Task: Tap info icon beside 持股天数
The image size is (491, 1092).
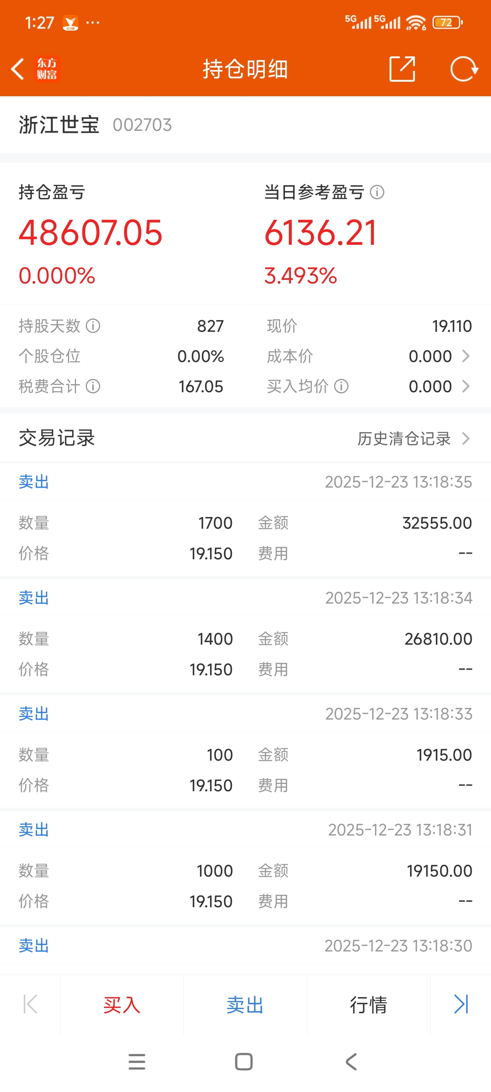Action: (93, 326)
